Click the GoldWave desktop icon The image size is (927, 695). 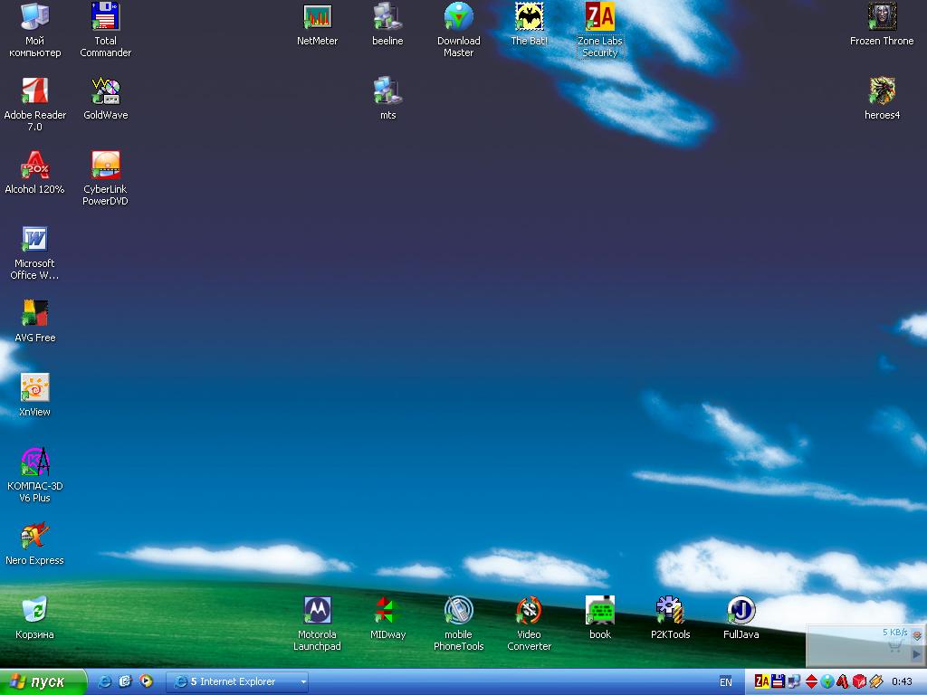(x=105, y=99)
